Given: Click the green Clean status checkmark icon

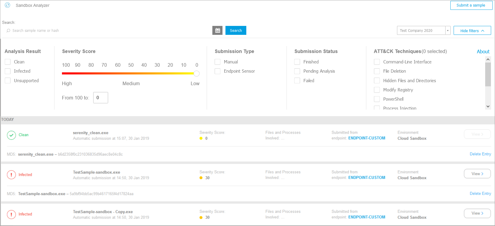Looking at the screenshot, I should pyautogui.click(x=11, y=135).
